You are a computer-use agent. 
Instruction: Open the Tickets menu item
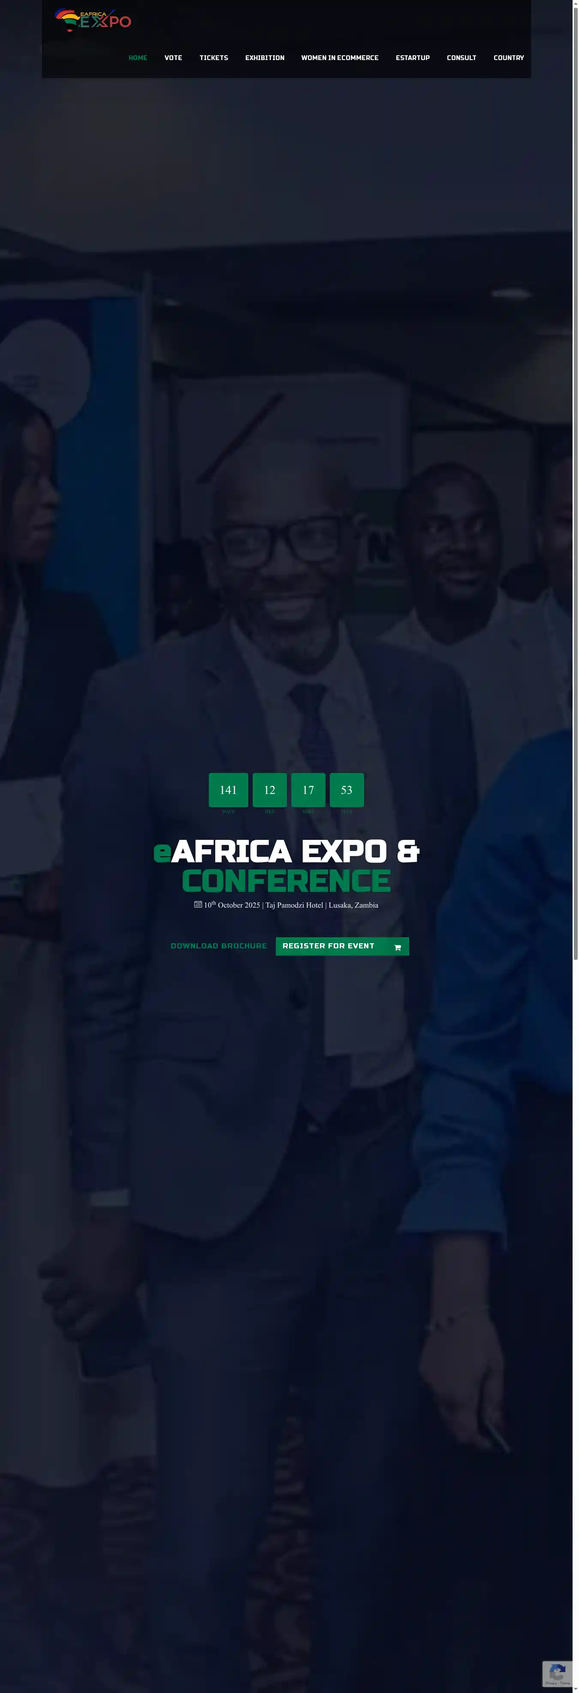pos(214,58)
